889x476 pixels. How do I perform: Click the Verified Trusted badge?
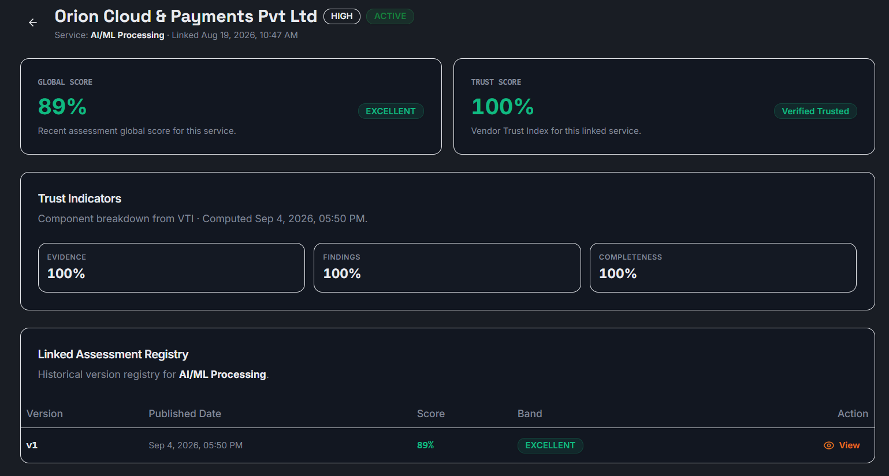click(815, 111)
